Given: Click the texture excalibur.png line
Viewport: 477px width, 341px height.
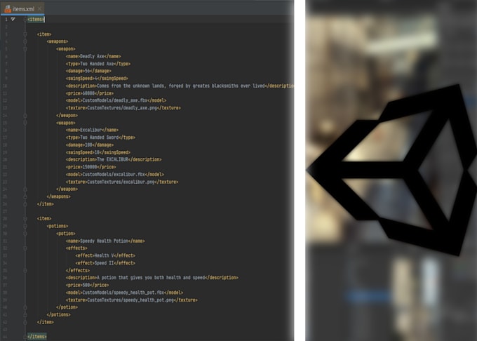Looking at the screenshot, I should point(122,182).
